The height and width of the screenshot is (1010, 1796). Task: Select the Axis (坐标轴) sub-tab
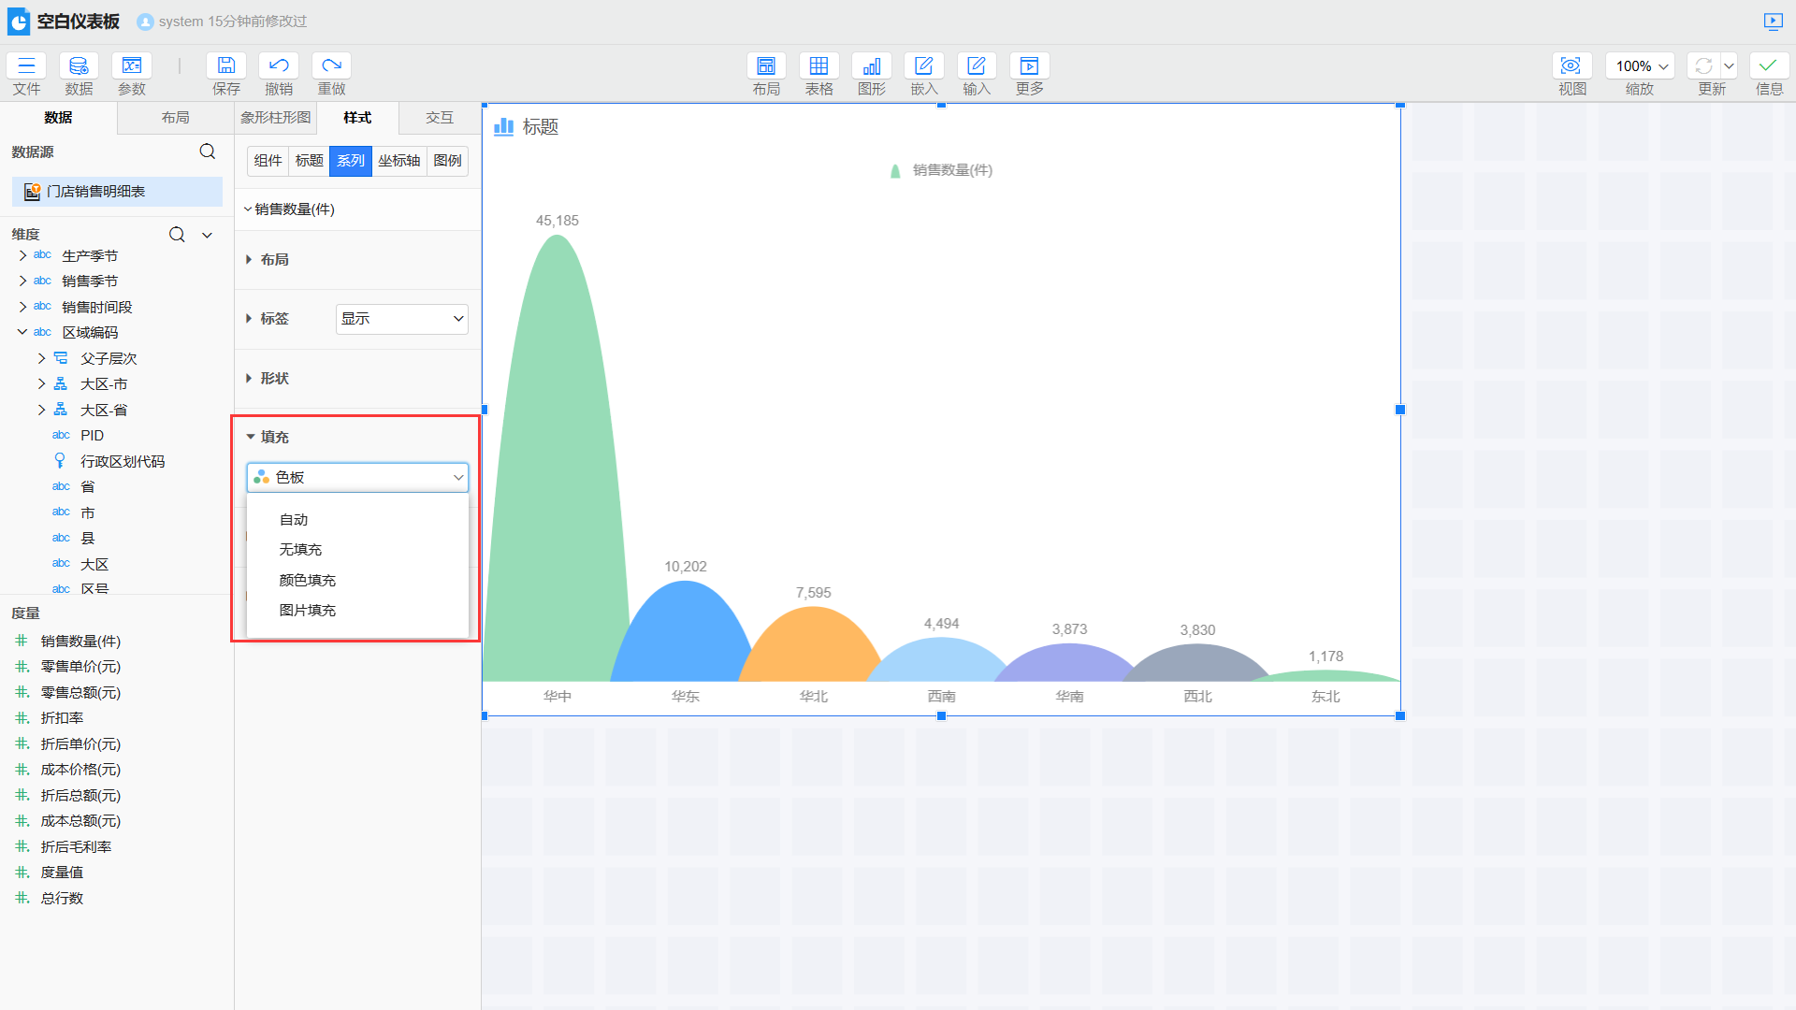tap(398, 161)
